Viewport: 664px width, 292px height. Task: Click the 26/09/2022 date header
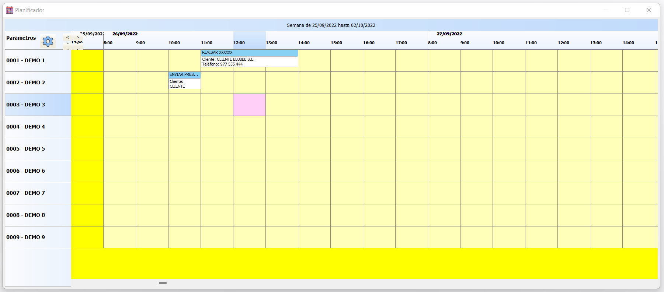[125, 34]
